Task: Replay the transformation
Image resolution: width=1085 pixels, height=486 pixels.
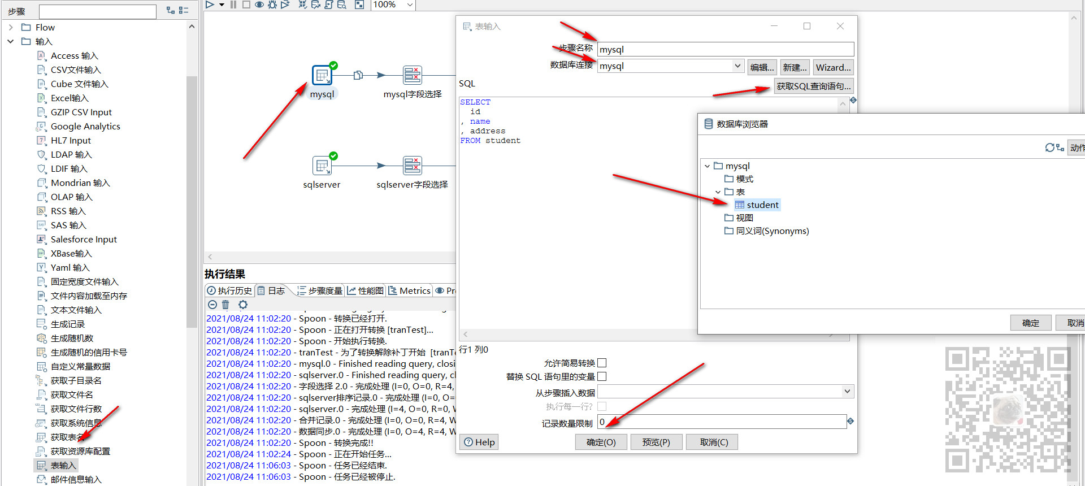Action: 285,5
